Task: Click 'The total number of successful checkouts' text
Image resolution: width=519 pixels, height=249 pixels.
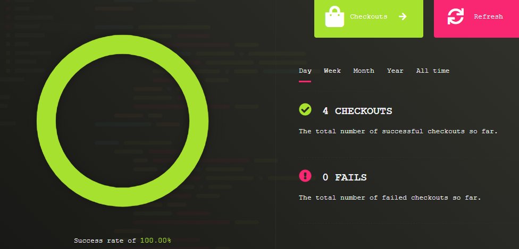Action: tap(398, 131)
